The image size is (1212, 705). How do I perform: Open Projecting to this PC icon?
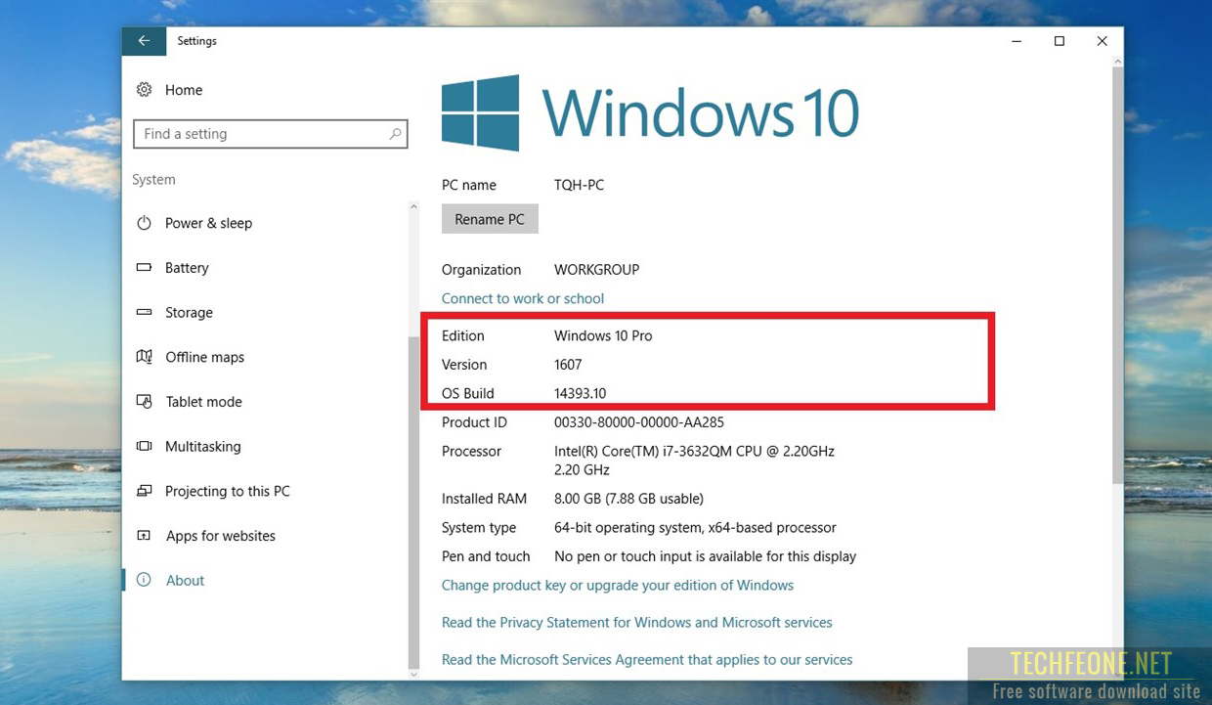[x=143, y=491]
